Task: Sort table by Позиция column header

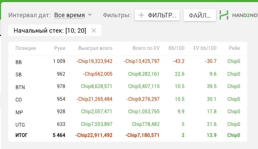Action: tap(25, 48)
